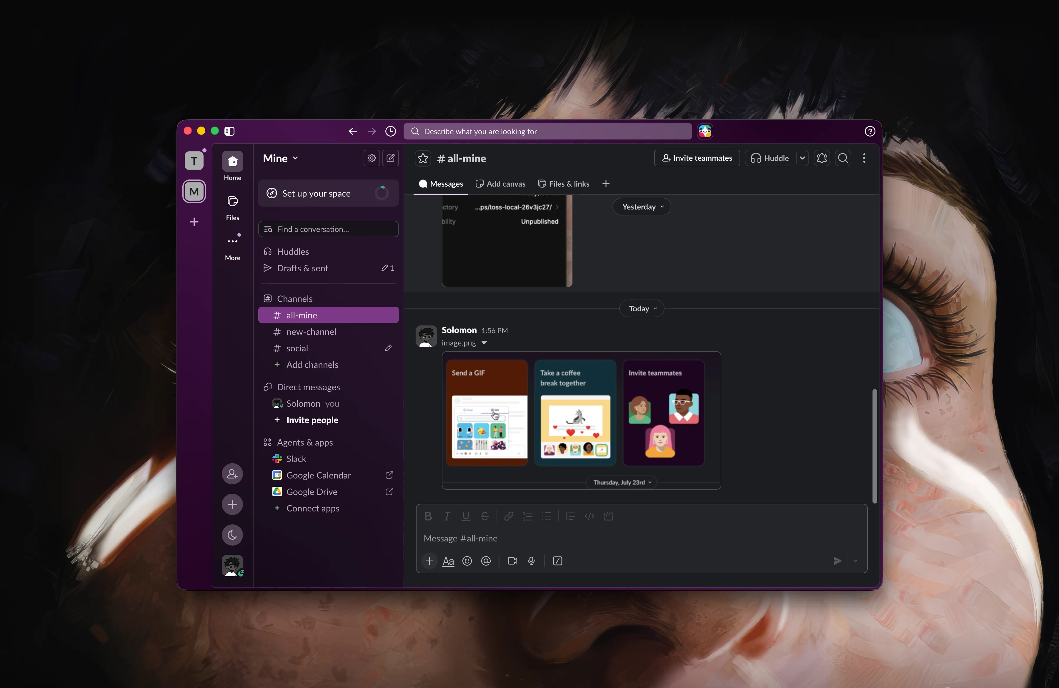The width and height of the screenshot is (1059, 688).
Task: Open Files in the navigation rail
Action: pos(232,207)
